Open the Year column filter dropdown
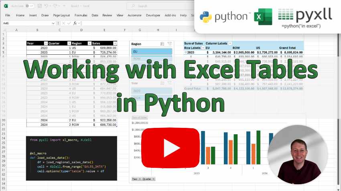The height and width of the screenshot is (191, 341). click(x=46, y=43)
